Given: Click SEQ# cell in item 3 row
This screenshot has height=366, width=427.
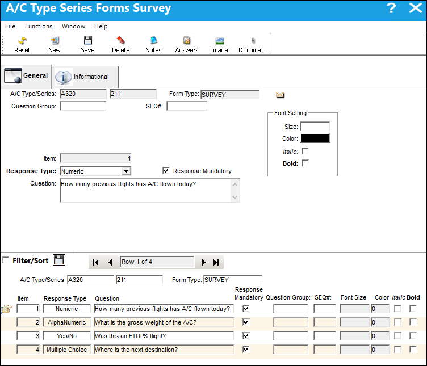Looking at the screenshot, I should pos(325,336).
